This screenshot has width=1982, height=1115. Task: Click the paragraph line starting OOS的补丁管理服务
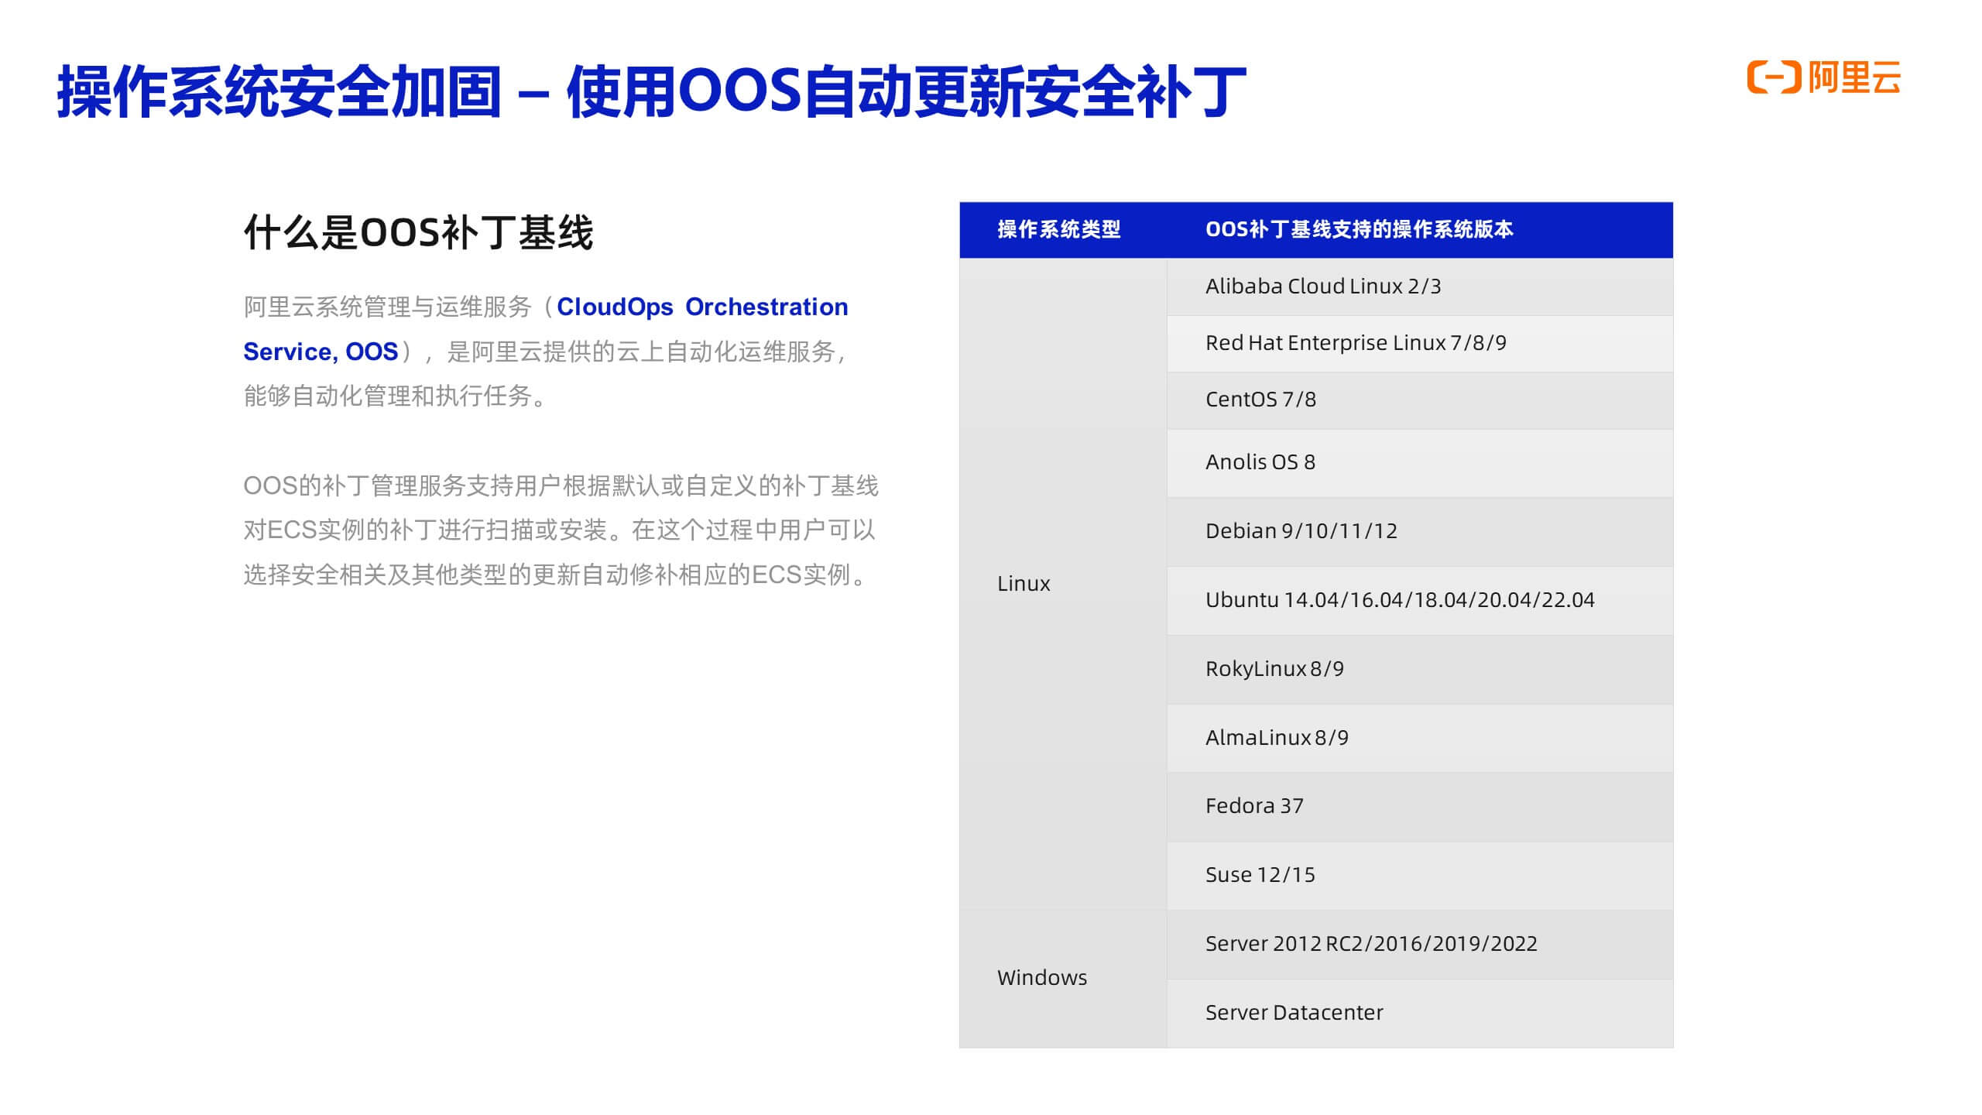(x=561, y=485)
